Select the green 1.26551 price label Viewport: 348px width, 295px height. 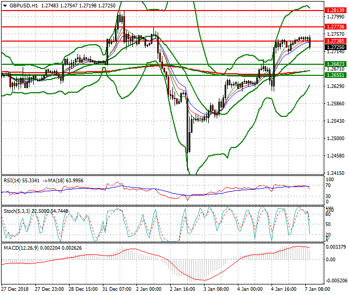pos(335,75)
